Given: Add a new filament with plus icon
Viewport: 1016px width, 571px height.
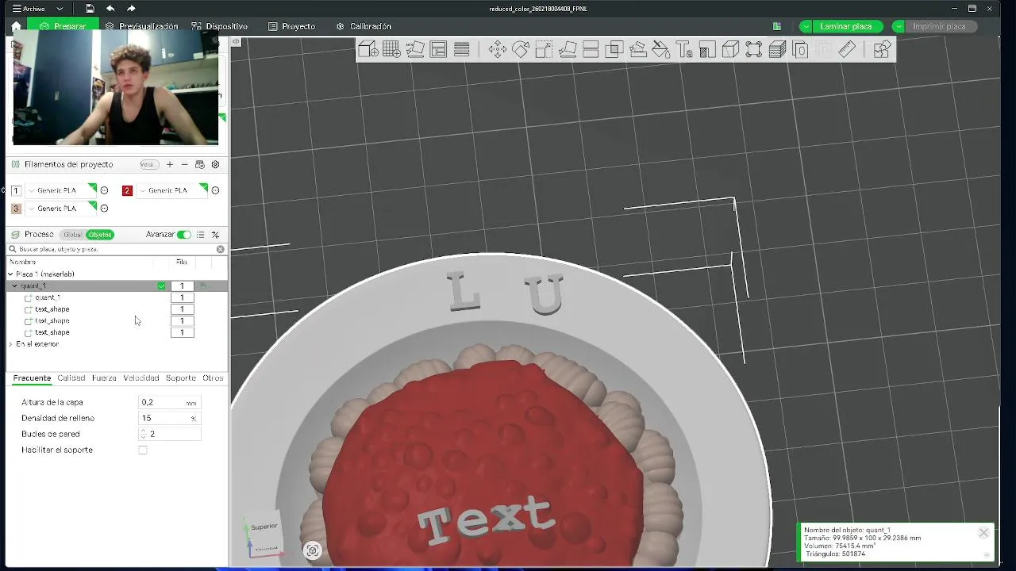Looking at the screenshot, I should tap(169, 164).
